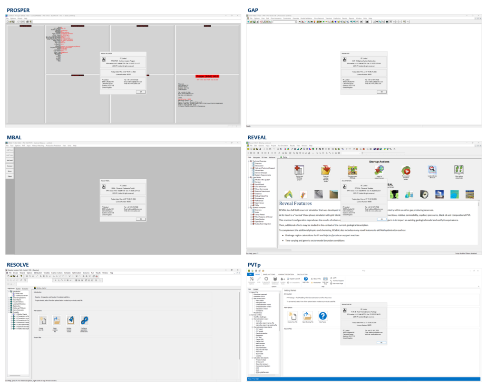
Task: Click 'Preview recent REVEAL' startup icon
Action: tap(352, 170)
